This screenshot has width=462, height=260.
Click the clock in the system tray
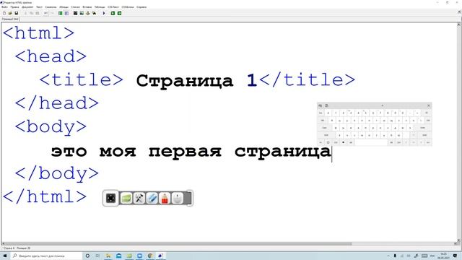(444, 256)
